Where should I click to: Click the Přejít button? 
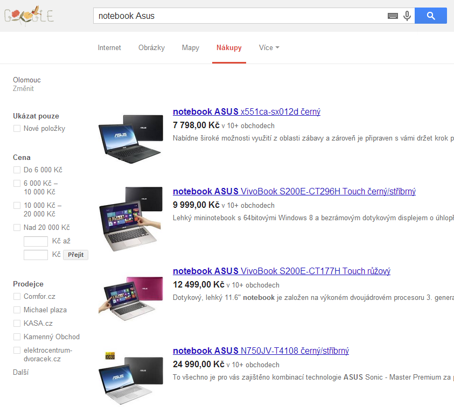tap(75, 255)
